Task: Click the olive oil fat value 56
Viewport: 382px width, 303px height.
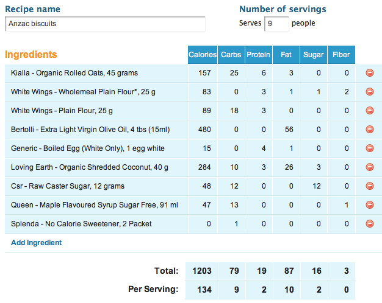Action: [289, 130]
